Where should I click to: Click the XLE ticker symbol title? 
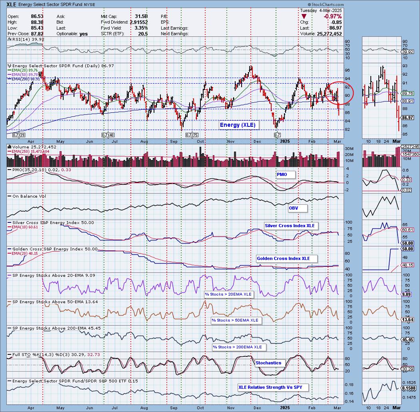11,4
